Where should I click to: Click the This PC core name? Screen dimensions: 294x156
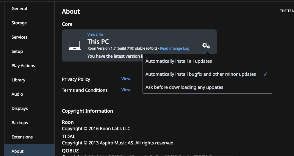click(98, 42)
